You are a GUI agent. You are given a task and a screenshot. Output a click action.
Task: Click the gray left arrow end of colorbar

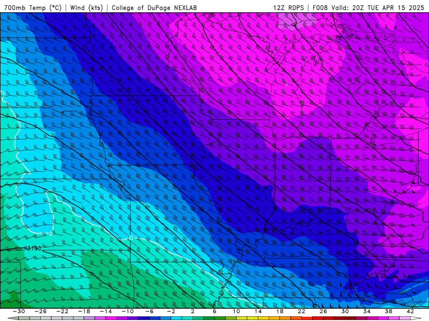pos(13,318)
